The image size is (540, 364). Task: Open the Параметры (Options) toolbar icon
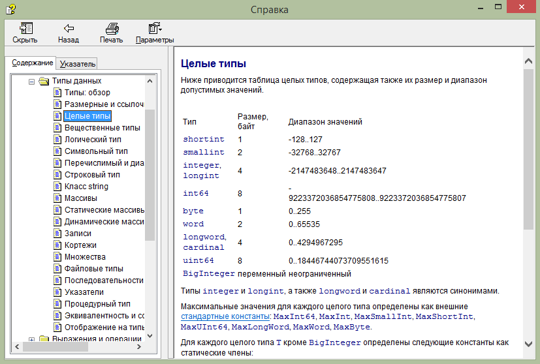click(x=155, y=28)
